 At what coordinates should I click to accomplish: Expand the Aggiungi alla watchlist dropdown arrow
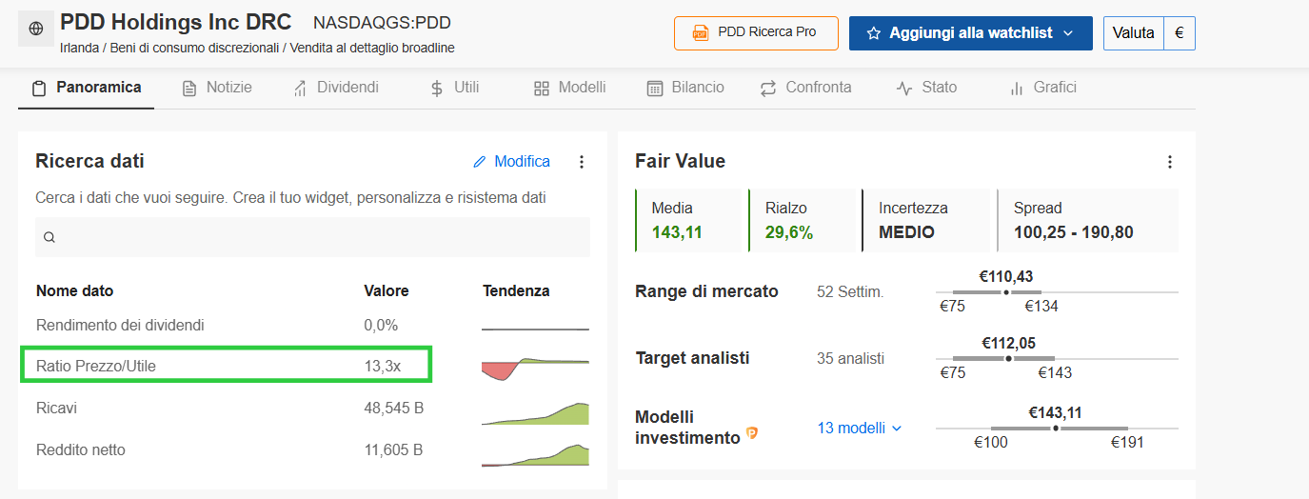[1068, 33]
